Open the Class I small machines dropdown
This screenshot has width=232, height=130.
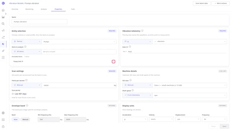coord(190,85)
